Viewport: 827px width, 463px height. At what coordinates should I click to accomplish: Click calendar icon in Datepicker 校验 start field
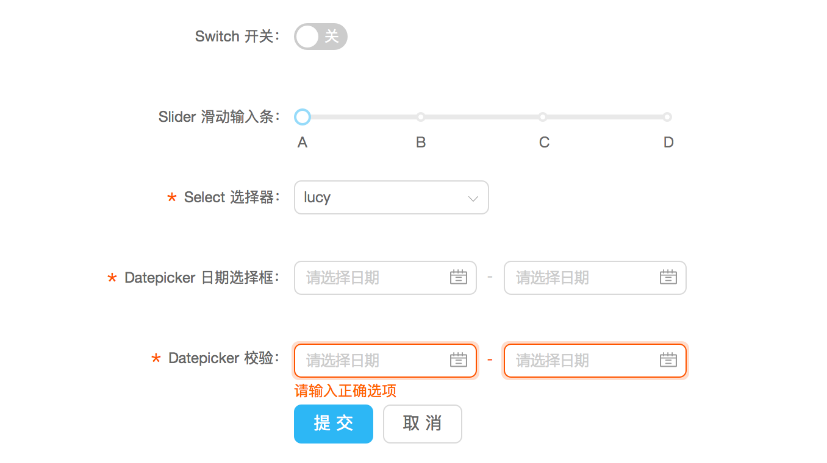click(x=459, y=360)
